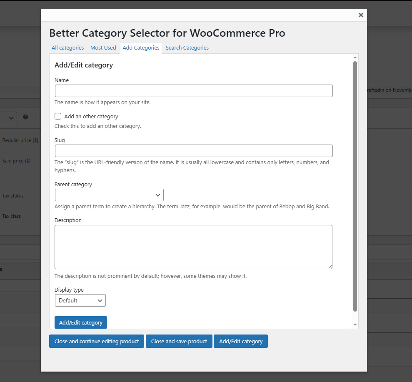Viewport: 412px width, 382px height.
Task: Click the Regular price ($) label in background
Action: (x=20, y=140)
